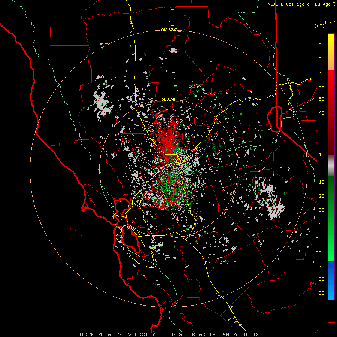Click the storm relative velocity caption text

(x=169, y=334)
